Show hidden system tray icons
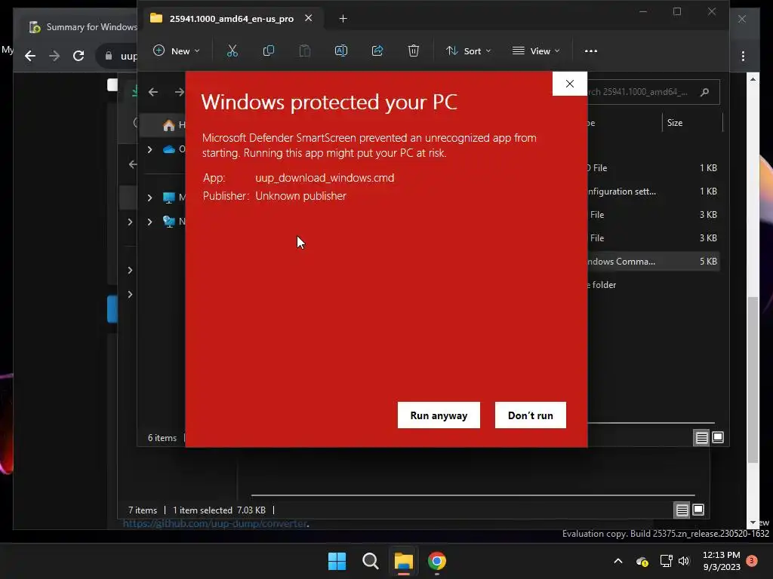 pyautogui.click(x=618, y=561)
